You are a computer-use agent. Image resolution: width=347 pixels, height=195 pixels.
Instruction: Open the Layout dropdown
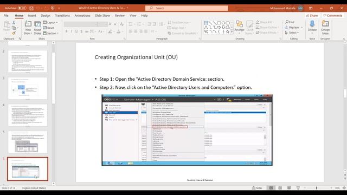(x=50, y=23)
